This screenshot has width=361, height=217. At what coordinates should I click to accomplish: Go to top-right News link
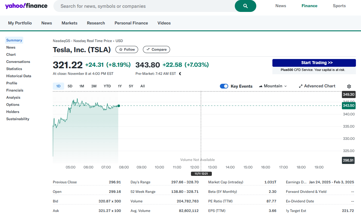coord(281,6)
